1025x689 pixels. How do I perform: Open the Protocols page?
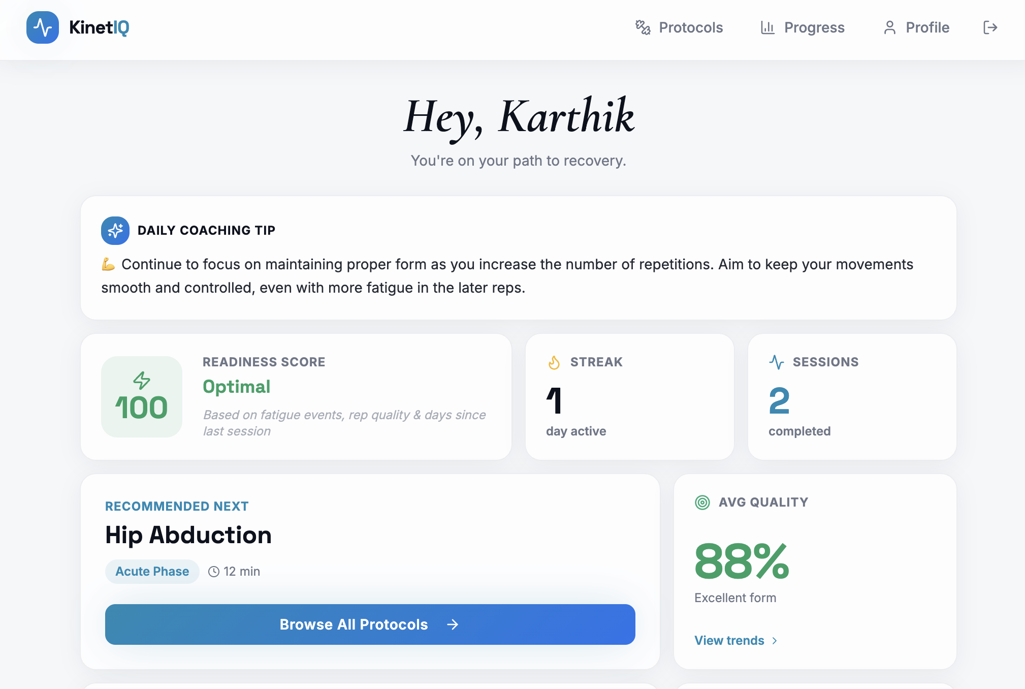click(690, 27)
